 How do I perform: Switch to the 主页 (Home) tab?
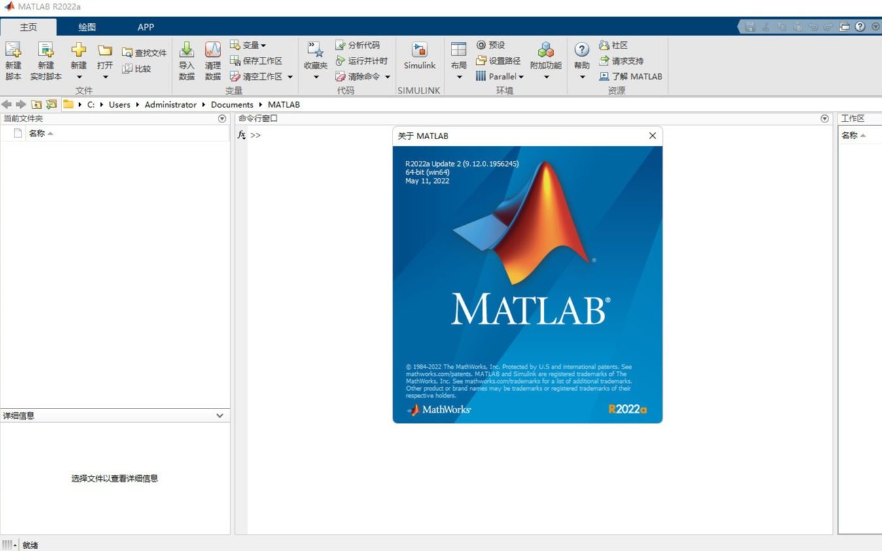[x=28, y=27]
